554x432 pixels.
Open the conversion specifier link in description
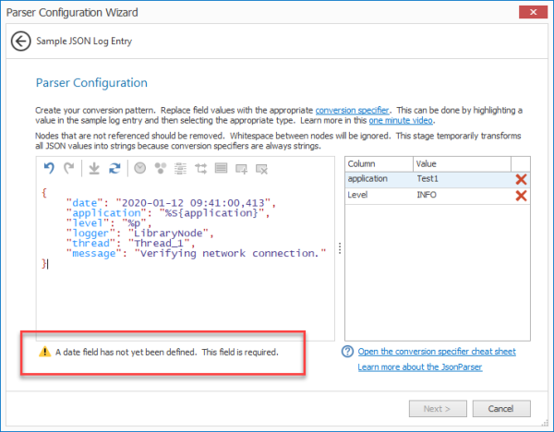pos(352,110)
